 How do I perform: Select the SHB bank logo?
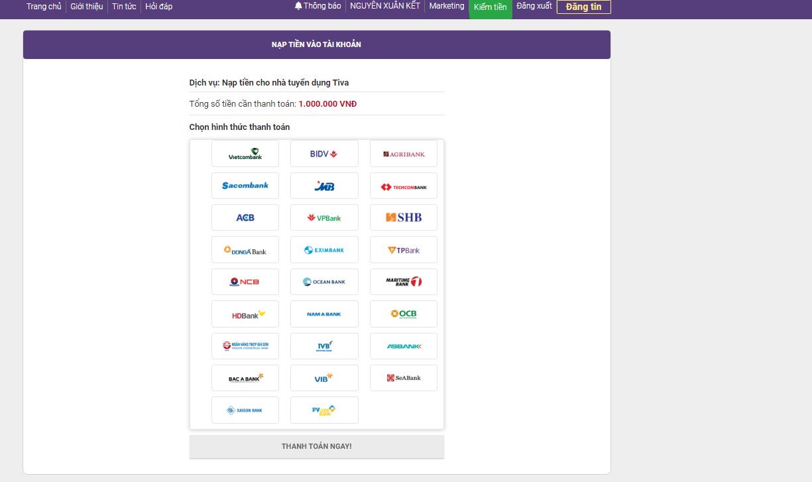(x=403, y=217)
